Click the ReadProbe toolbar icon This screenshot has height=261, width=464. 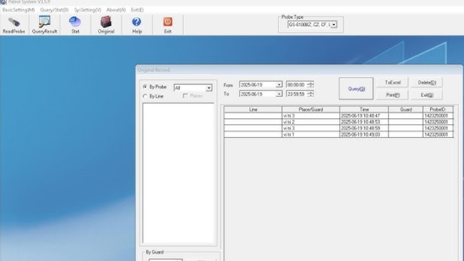click(x=13, y=24)
